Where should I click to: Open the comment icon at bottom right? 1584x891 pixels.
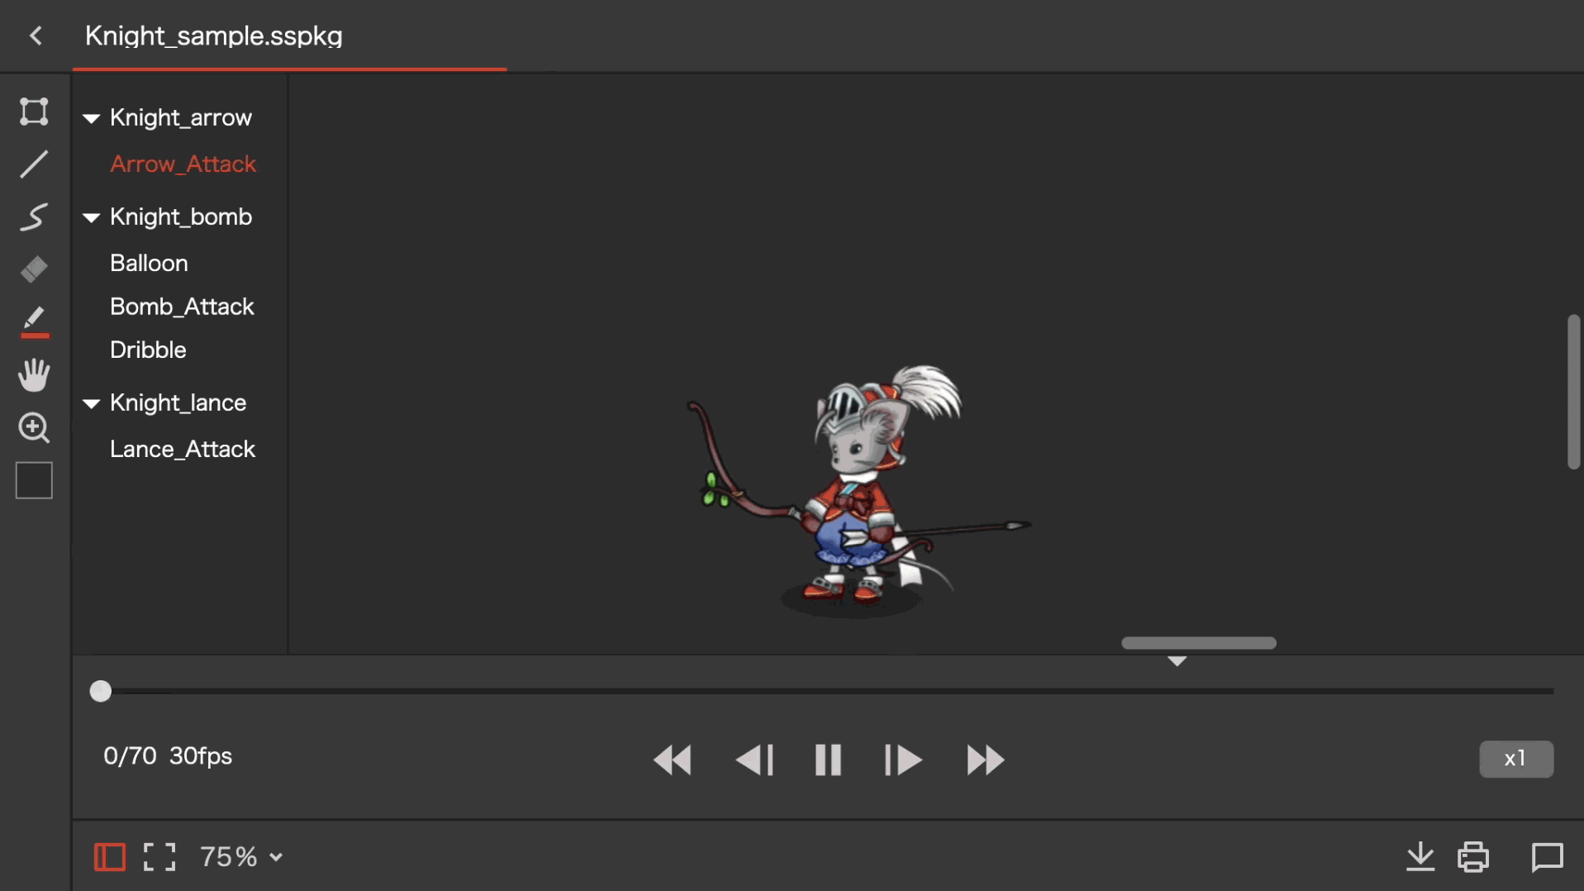point(1547,856)
